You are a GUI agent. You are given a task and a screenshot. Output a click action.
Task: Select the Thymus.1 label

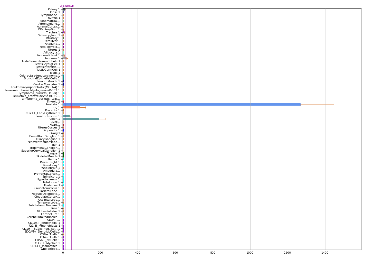[x=53, y=18]
